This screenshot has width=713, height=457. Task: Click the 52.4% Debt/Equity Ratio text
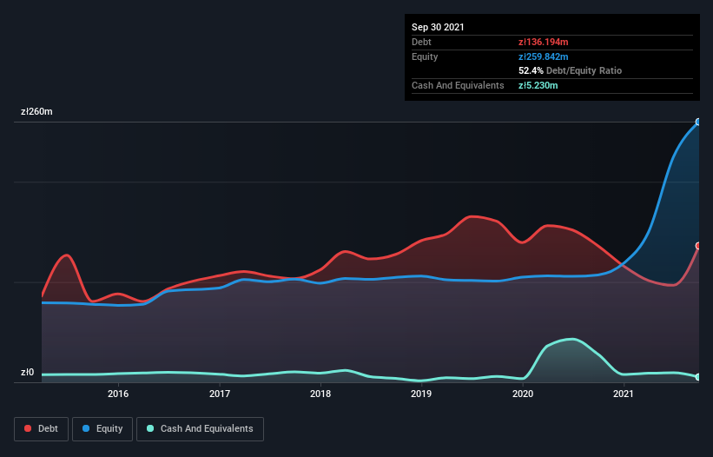pyautogui.click(x=571, y=70)
